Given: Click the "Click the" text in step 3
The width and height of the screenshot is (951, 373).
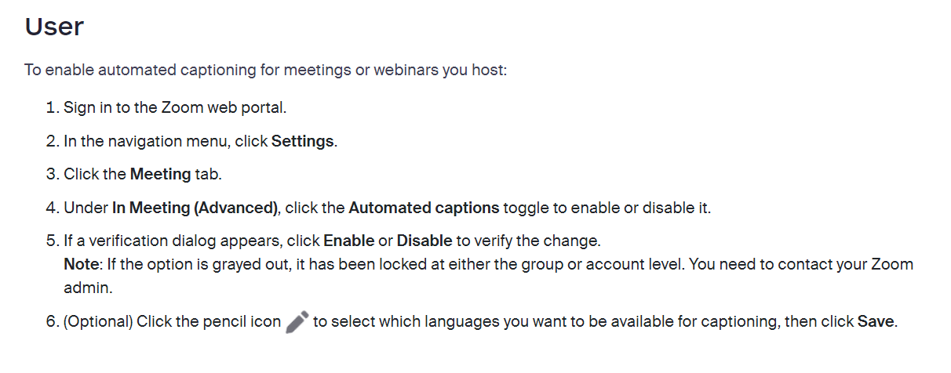Looking at the screenshot, I should coord(94,175).
